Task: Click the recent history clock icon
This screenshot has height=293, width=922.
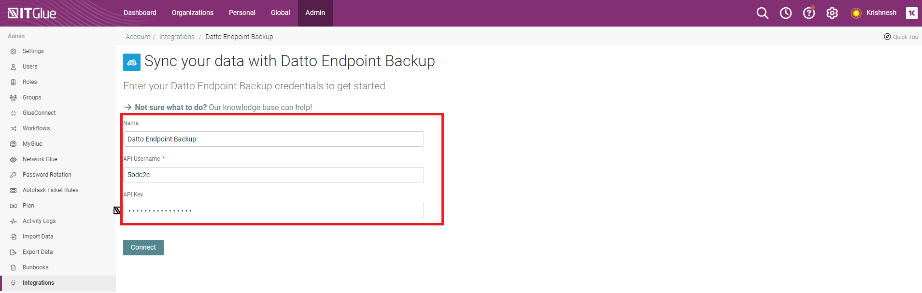Action: click(786, 13)
